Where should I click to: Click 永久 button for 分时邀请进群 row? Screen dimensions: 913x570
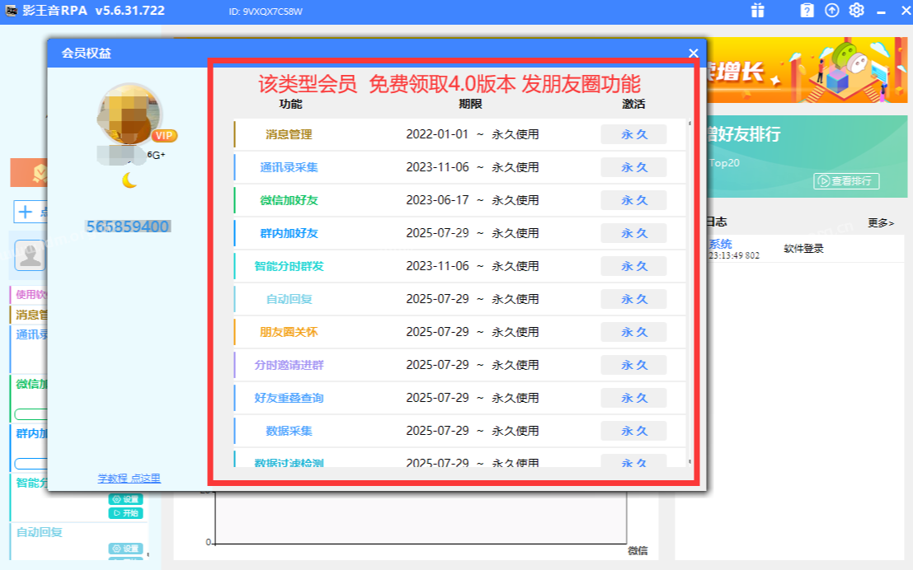pyautogui.click(x=633, y=365)
